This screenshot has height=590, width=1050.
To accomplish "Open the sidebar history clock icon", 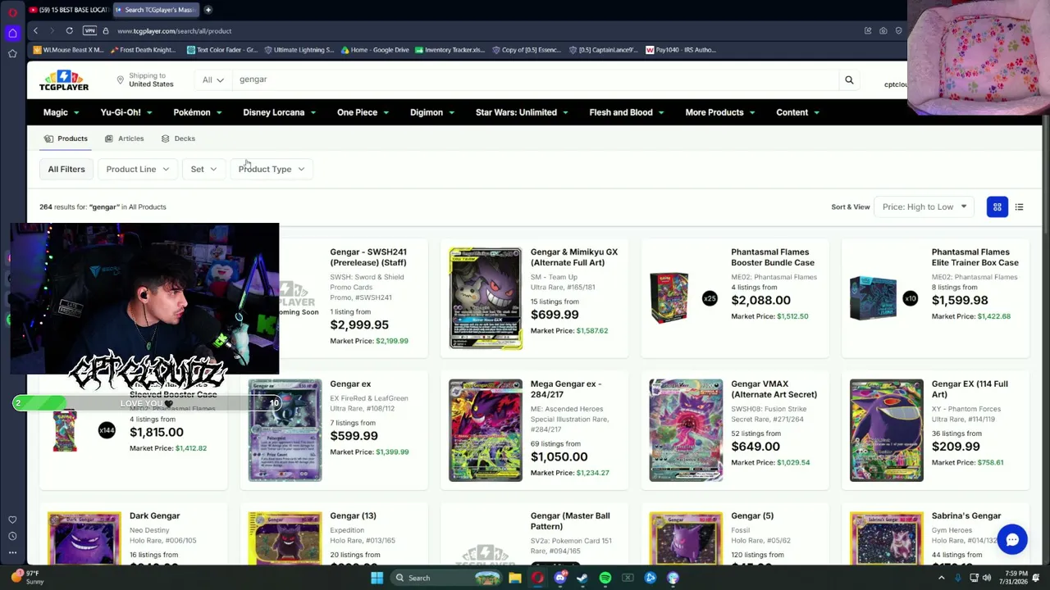I will 12,536.
